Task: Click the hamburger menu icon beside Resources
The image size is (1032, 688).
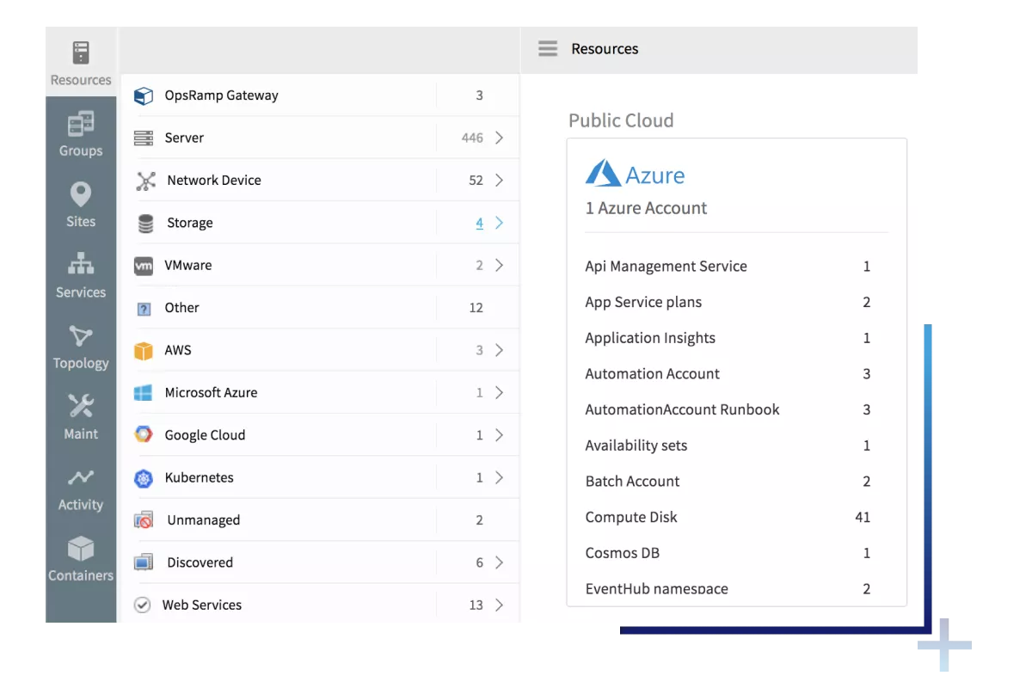Action: tap(548, 48)
